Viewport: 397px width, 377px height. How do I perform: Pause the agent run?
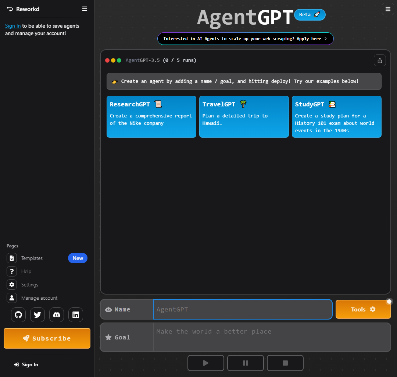(x=246, y=363)
